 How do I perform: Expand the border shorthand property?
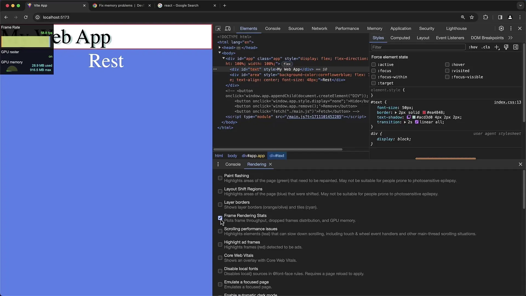(396, 113)
